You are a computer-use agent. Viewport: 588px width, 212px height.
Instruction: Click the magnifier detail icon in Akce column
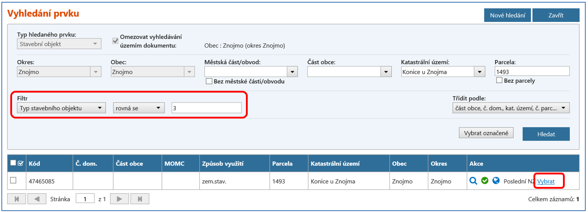tap(473, 181)
